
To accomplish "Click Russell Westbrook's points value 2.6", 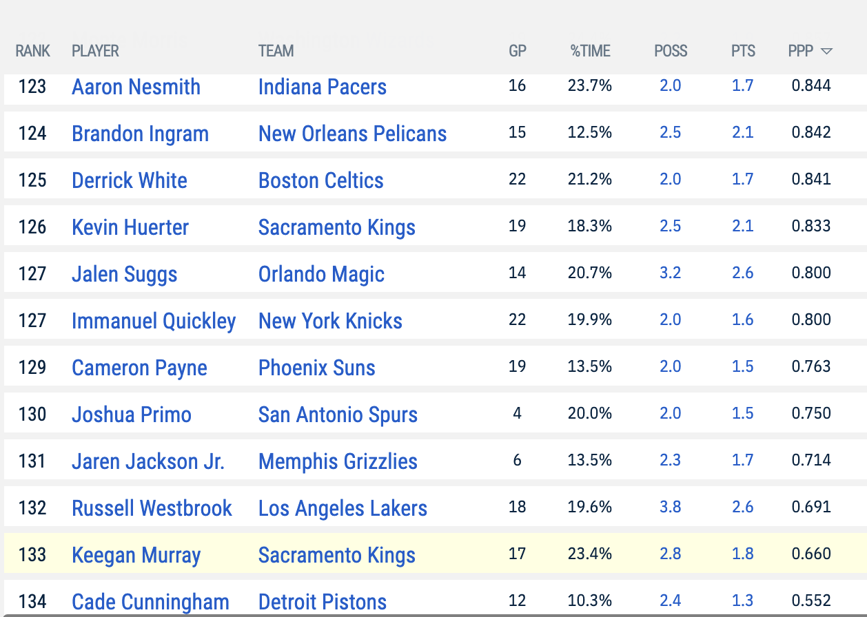I will pos(743,507).
